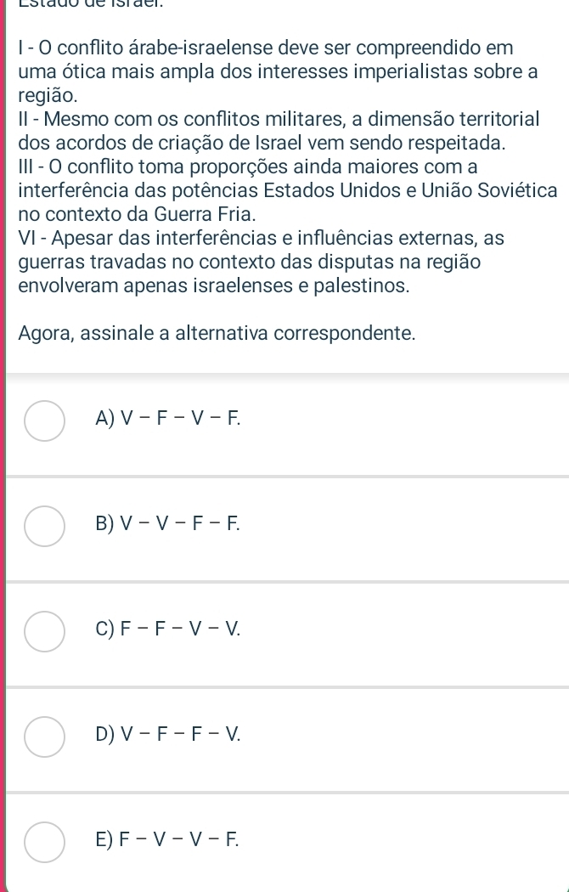
Task: Tap the answer text 'E) F – V – V – F.'
Action: click(x=166, y=839)
